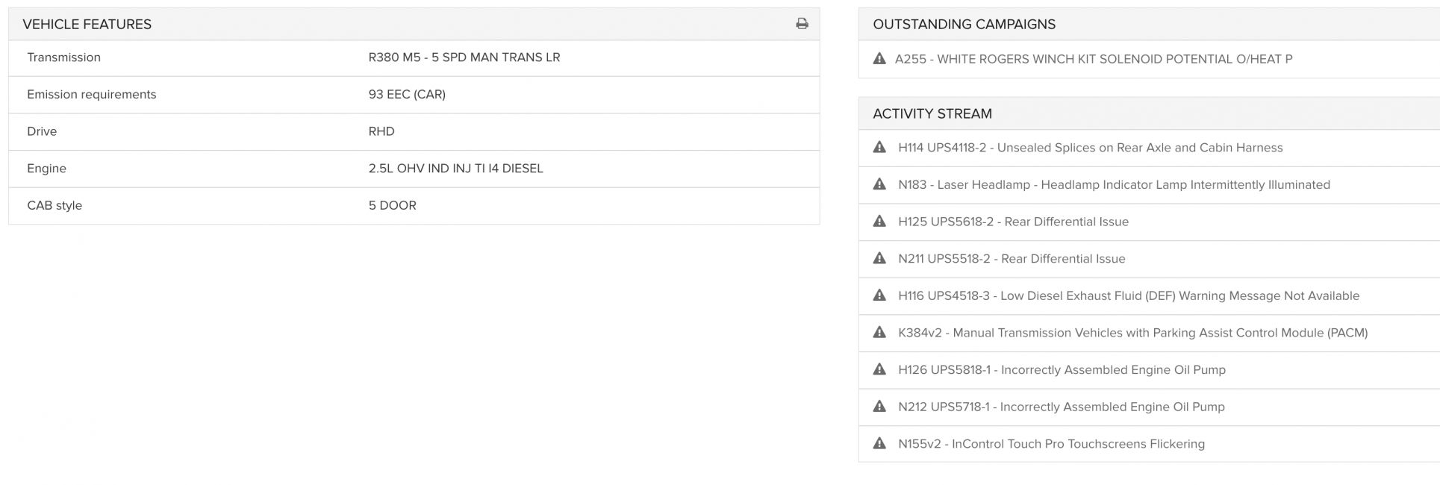Open N212 Incorrectly Assembled Engine Oil Pump
Image resolution: width=1440 pixels, height=485 pixels.
tap(1062, 407)
